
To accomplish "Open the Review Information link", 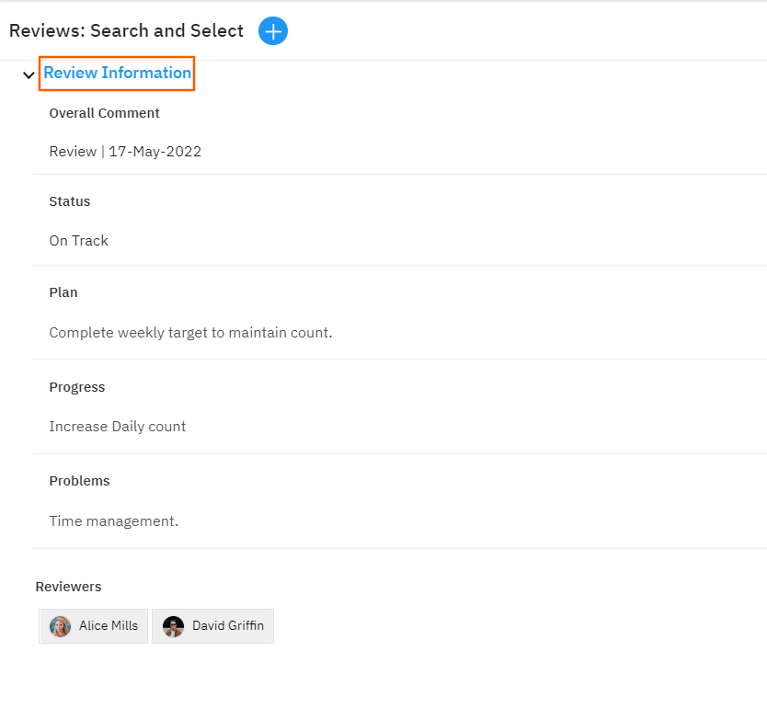I will pyautogui.click(x=117, y=74).
